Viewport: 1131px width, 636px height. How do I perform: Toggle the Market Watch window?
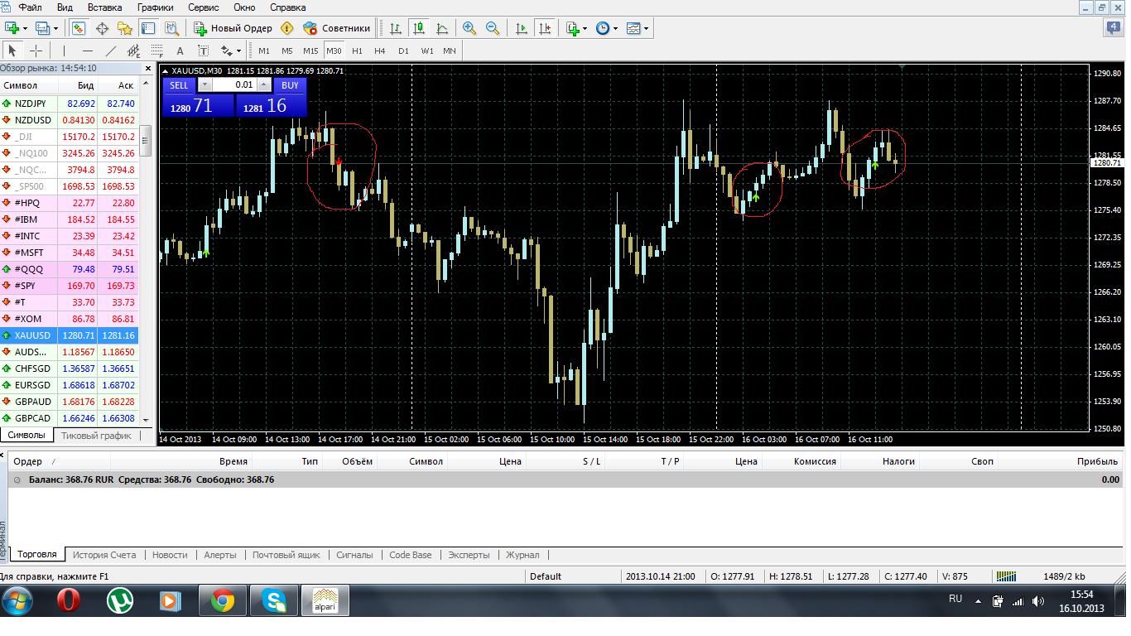[x=79, y=28]
